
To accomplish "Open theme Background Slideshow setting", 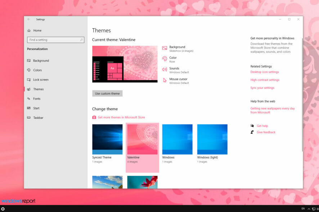I will 178,49.
